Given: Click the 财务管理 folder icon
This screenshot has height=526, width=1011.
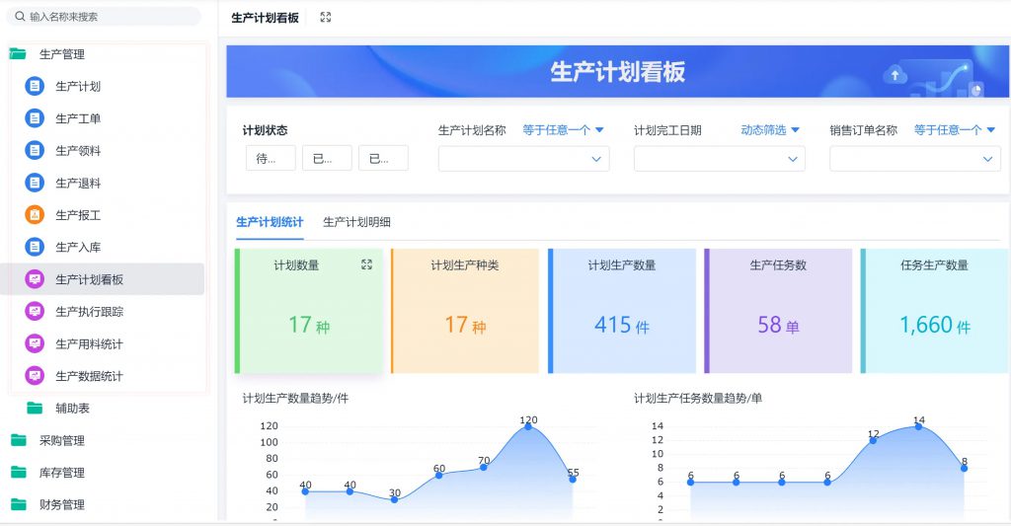Looking at the screenshot, I should point(19,504).
